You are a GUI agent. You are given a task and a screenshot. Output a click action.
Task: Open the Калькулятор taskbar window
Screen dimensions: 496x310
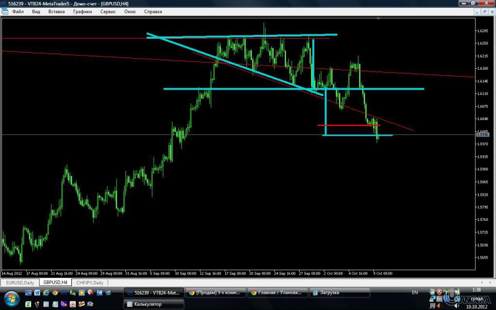(154, 304)
